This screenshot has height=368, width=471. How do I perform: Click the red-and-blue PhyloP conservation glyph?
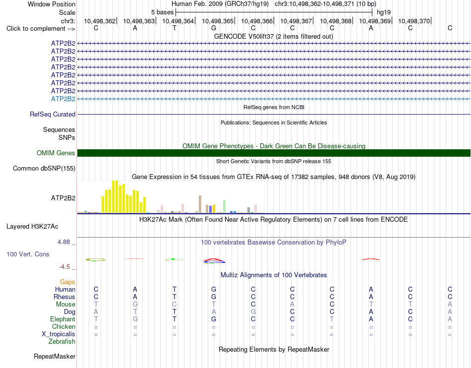point(214,261)
